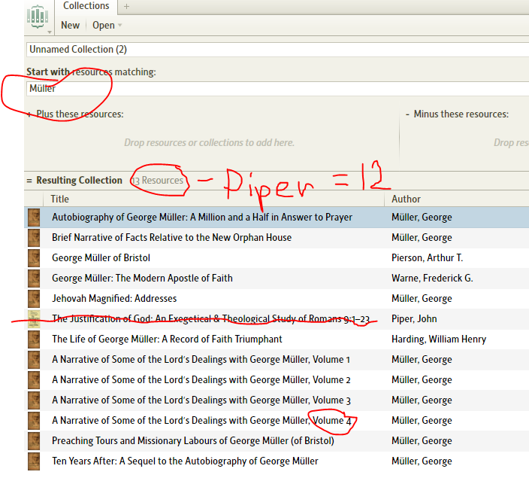Edit the Unnamed Collection (2) name field
The width and height of the screenshot is (529, 484).
pos(277,50)
